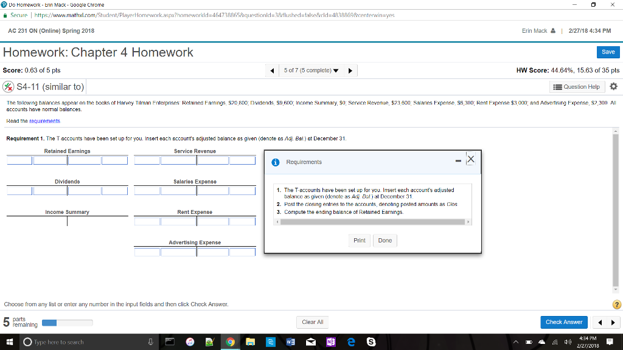Image resolution: width=623 pixels, height=350 pixels.
Task: Open the Windows Start menu
Action: (10, 341)
